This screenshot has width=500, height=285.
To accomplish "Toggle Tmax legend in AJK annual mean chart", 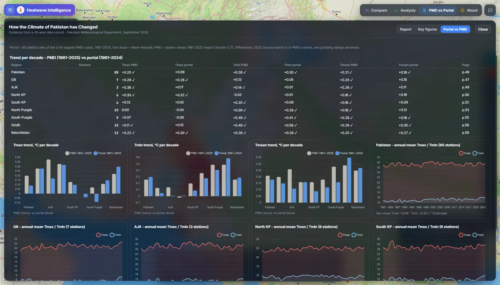I will coord(223,235).
